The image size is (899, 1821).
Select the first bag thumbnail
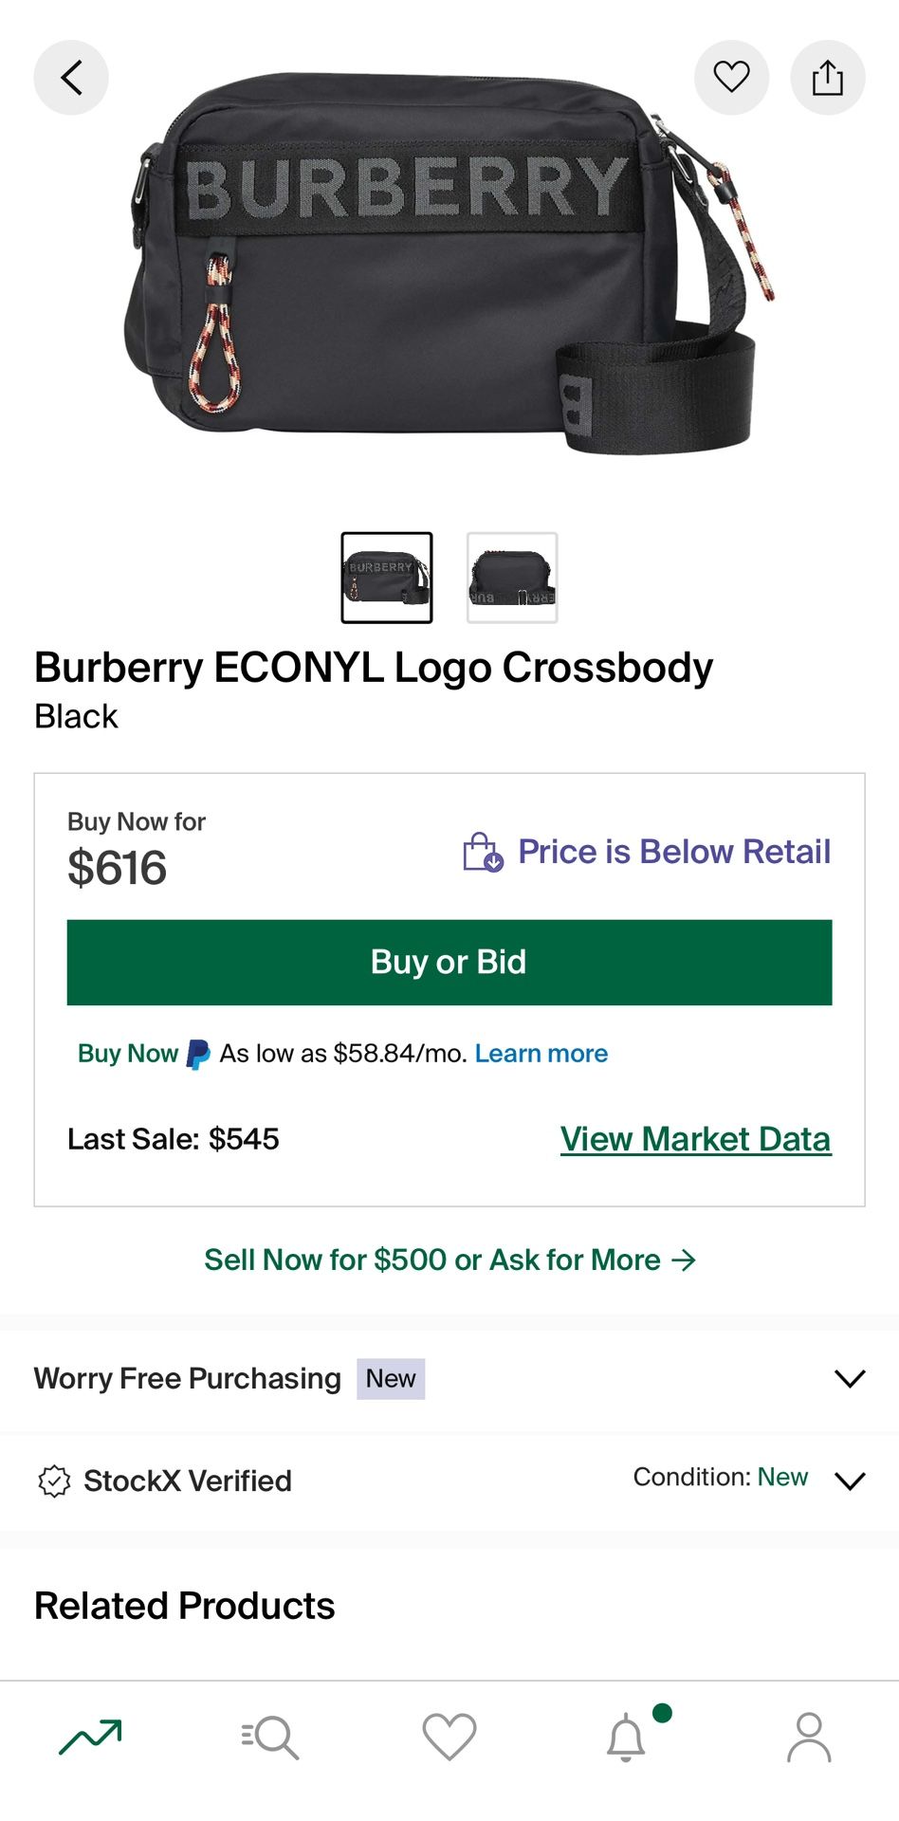coord(387,578)
